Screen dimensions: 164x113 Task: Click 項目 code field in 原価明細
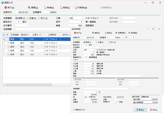[x=89, y=76]
